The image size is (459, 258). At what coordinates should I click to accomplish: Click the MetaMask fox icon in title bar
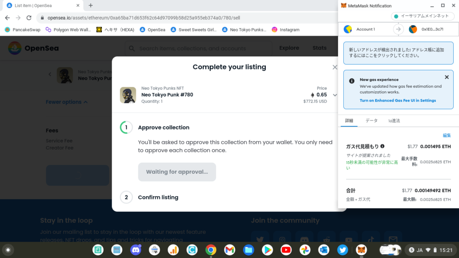click(344, 5)
